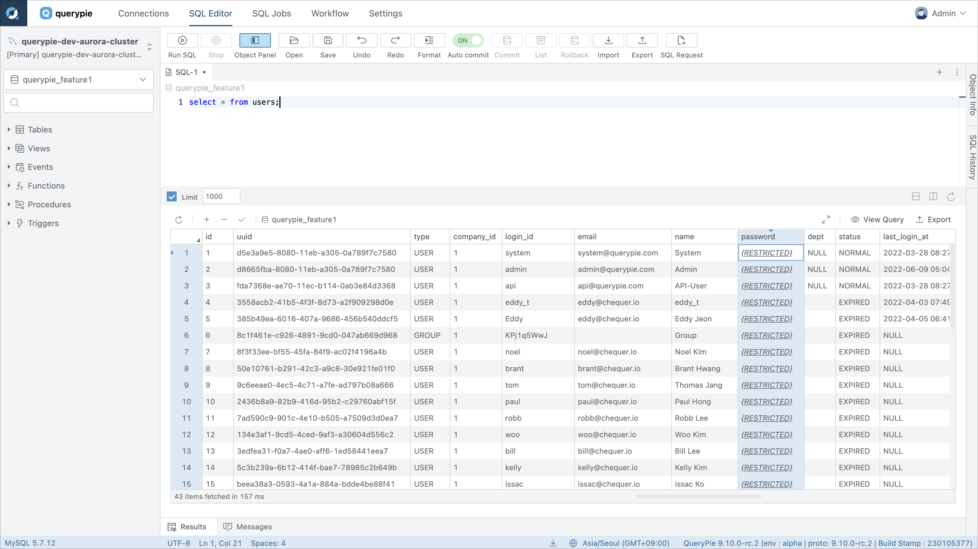
Task: Click the toolbar Export icon
Action: tap(642, 41)
